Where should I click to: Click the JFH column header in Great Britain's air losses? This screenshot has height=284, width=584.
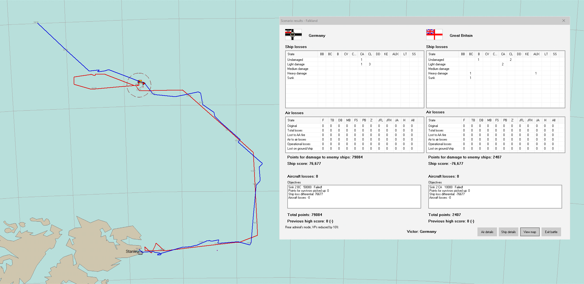[x=530, y=120]
